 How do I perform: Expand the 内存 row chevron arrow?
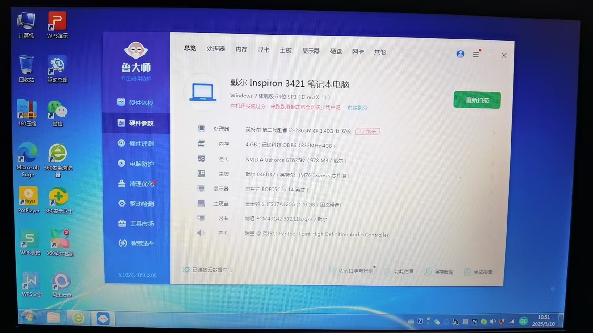point(493,148)
